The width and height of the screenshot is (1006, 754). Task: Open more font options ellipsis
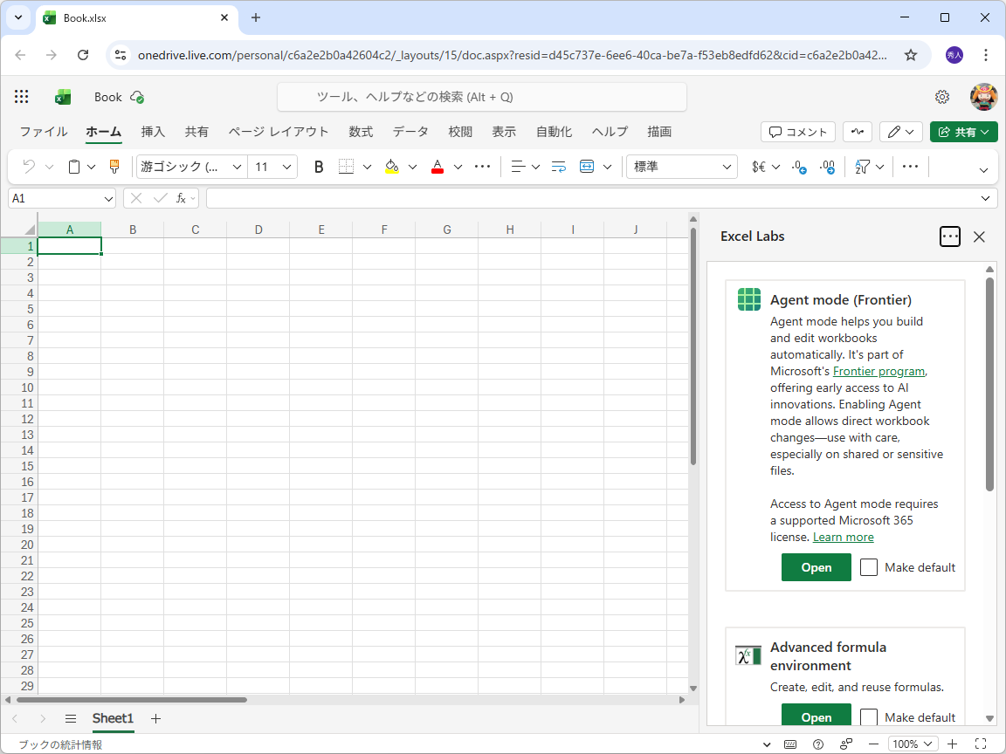point(482,167)
